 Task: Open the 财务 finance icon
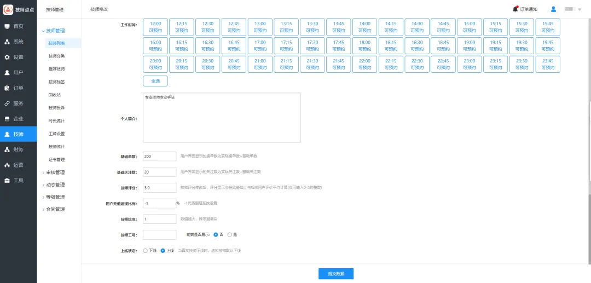tap(7, 149)
